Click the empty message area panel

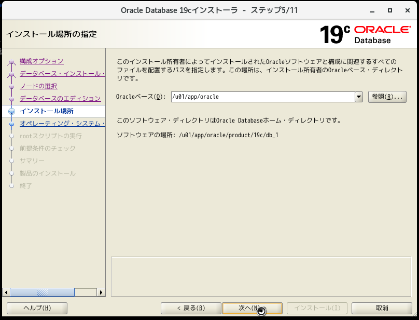click(x=261, y=276)
